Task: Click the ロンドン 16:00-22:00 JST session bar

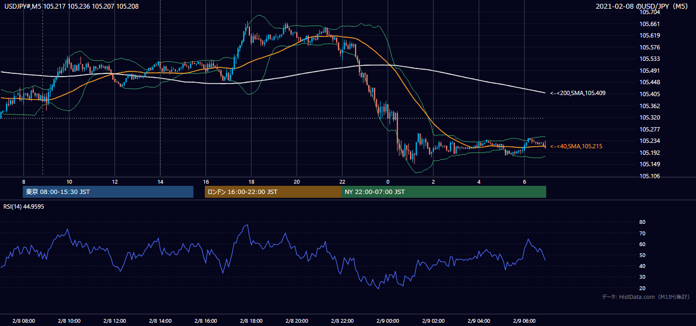Action: pyautogui.click(x=273, y=192)
